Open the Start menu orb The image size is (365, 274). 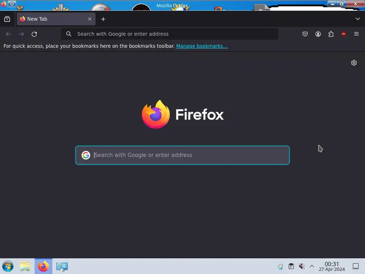[8, 266]
